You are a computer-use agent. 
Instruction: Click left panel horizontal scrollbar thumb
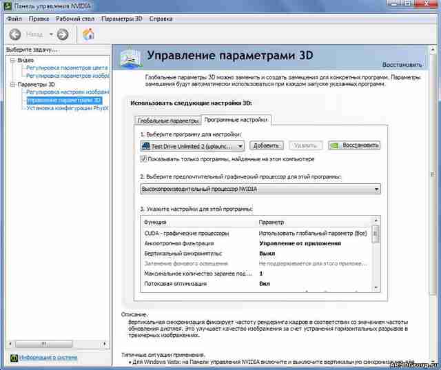coord(43,344)
